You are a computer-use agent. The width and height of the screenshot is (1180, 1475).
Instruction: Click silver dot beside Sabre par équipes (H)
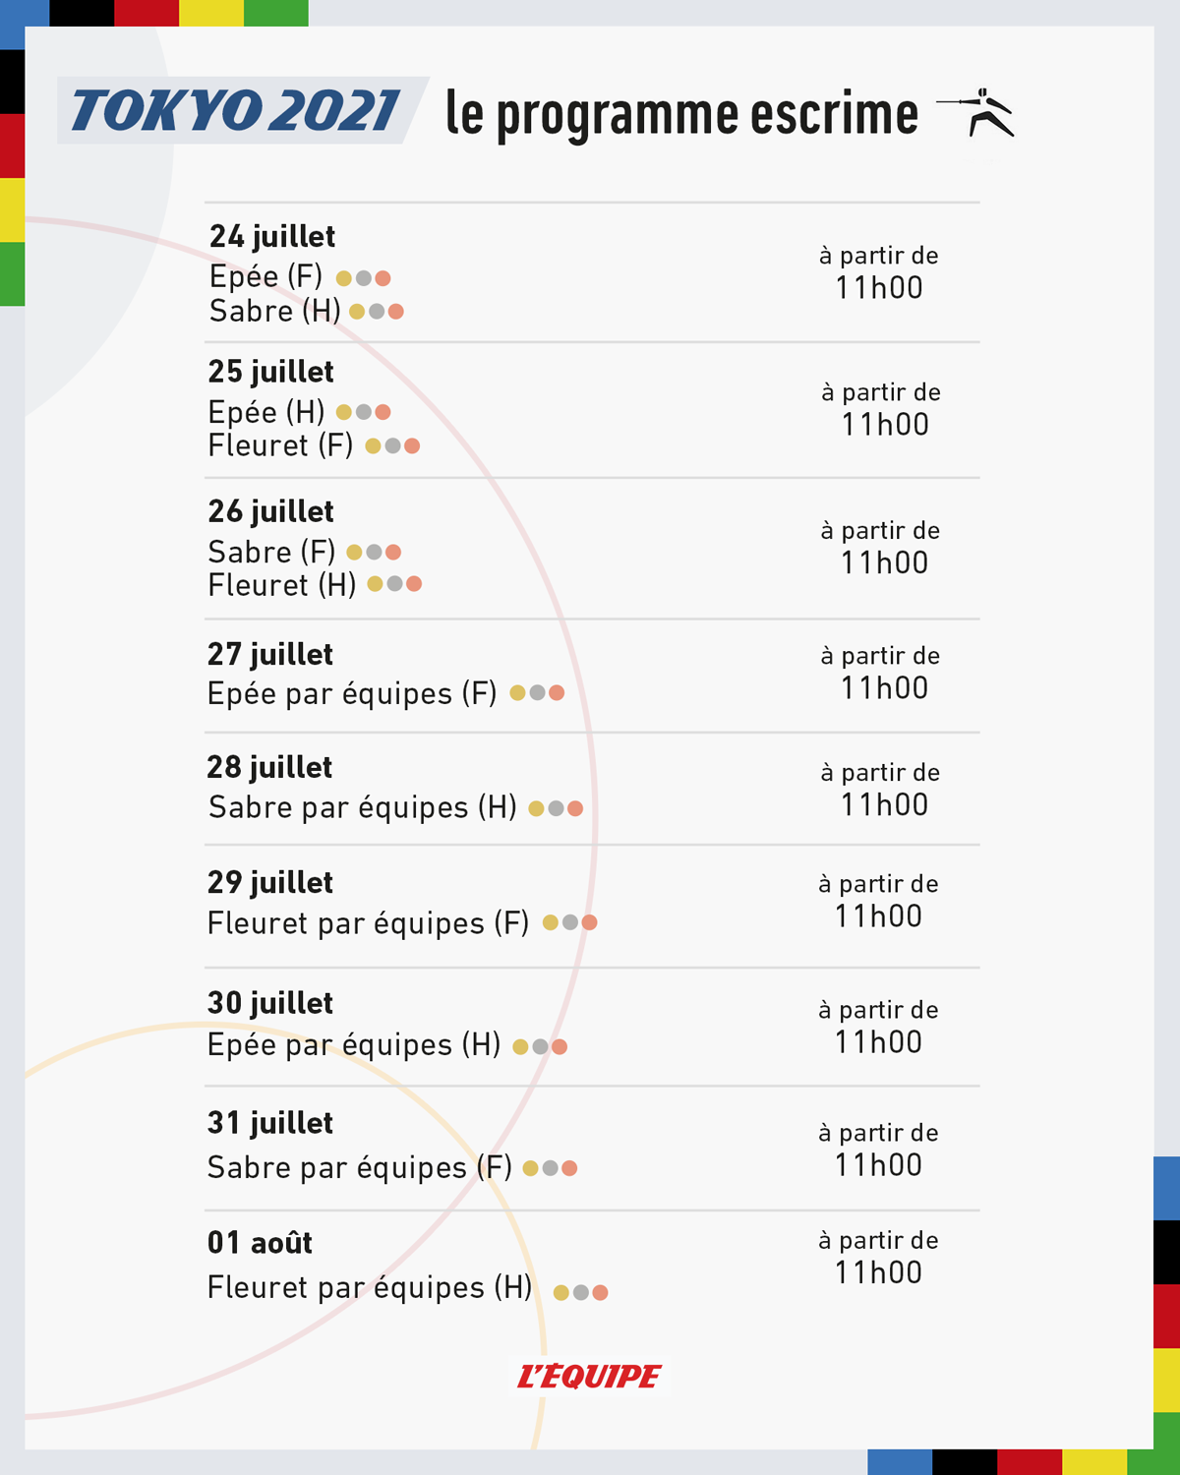pyautogui.click(x=556, y=808)
